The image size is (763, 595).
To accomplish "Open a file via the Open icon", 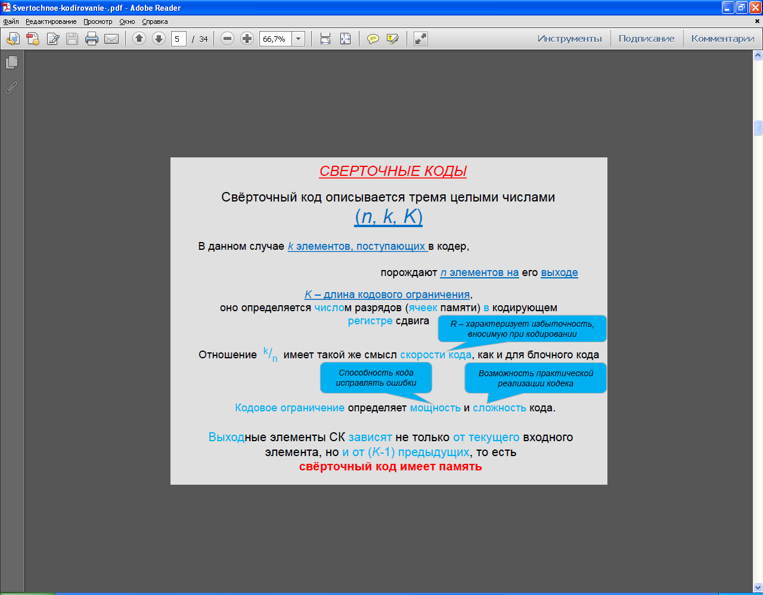I will tap(13, 39).
